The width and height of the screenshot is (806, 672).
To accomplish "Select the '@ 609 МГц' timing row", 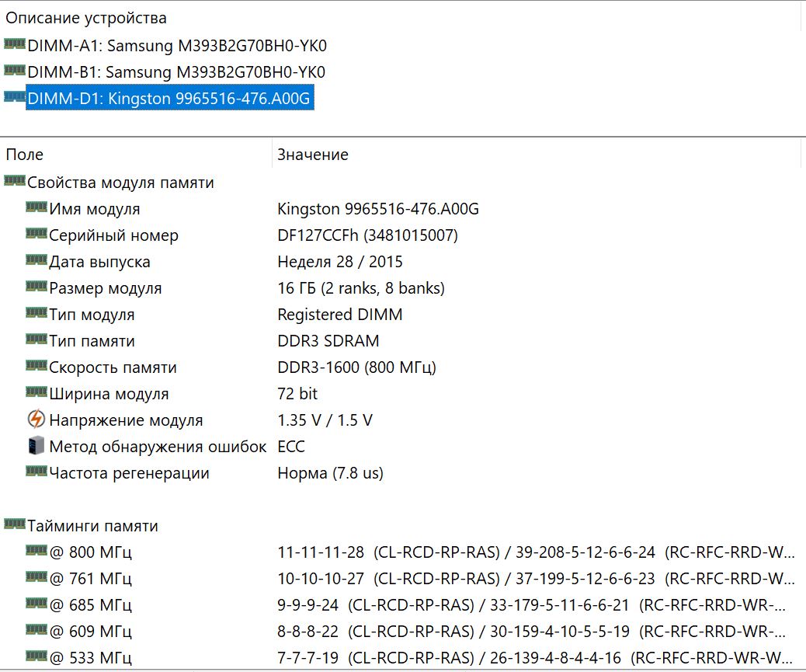I will [x=91, y=632].
